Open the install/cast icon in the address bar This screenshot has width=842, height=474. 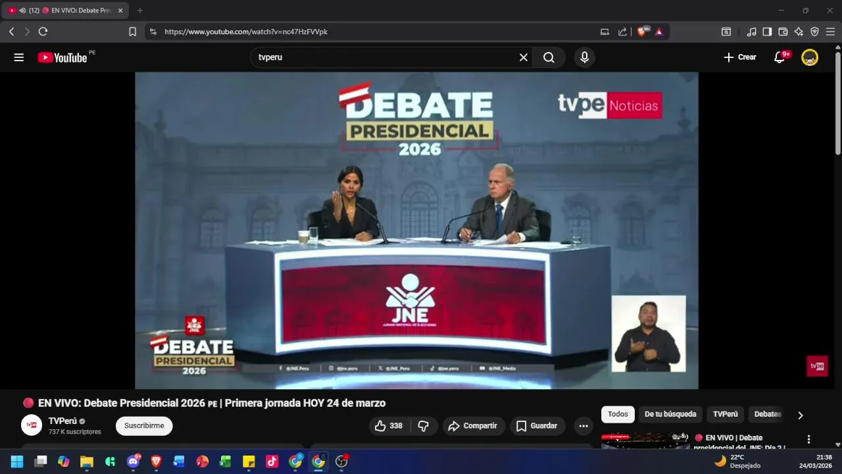point(605,32)
